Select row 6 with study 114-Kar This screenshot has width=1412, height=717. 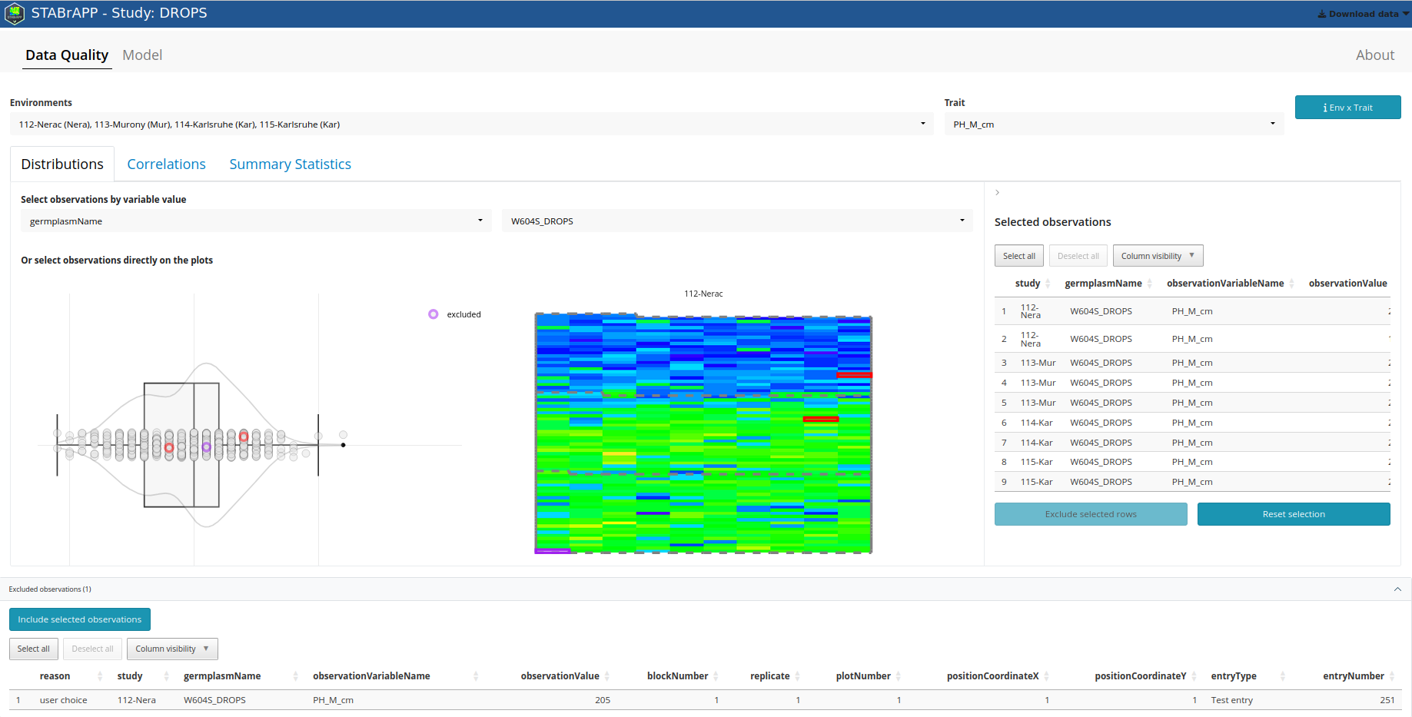coord(1192,423)
